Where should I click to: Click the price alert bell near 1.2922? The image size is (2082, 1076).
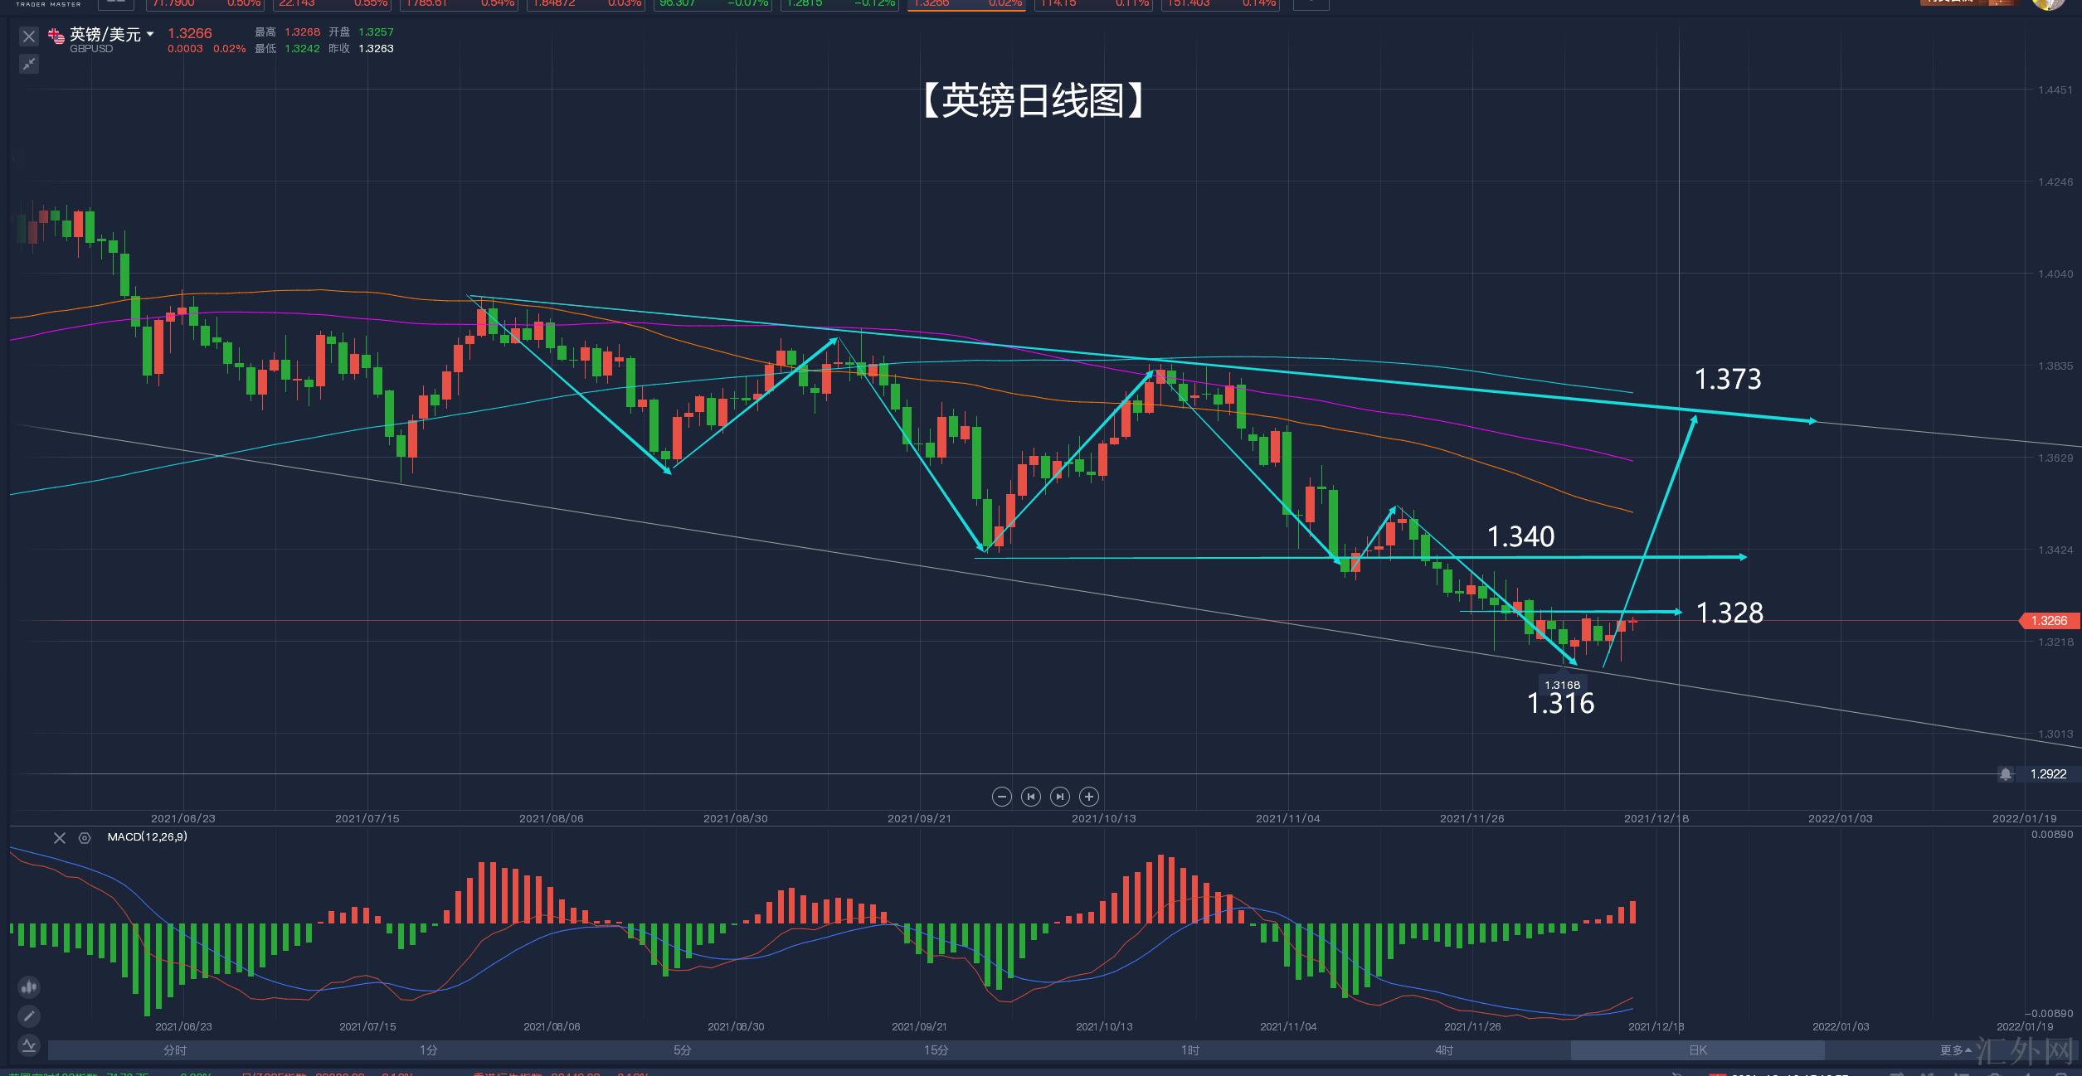coord(2007,773)
